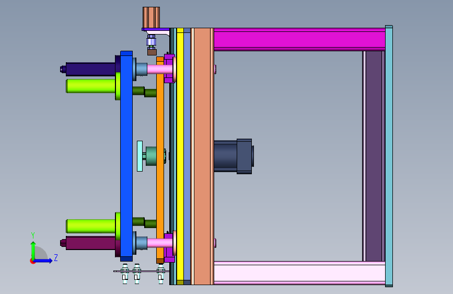Select the dark purple vertical panel inside frame
This screenshot has width=453, height=294.
pyautogui.click(x=374, y=156)
